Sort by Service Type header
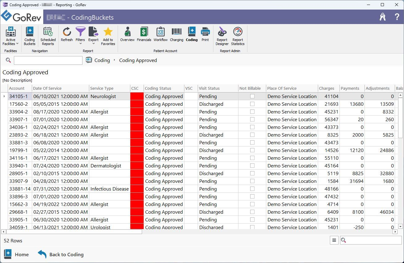The width and height of the screenshot is (404, 263). pos(110,88)
